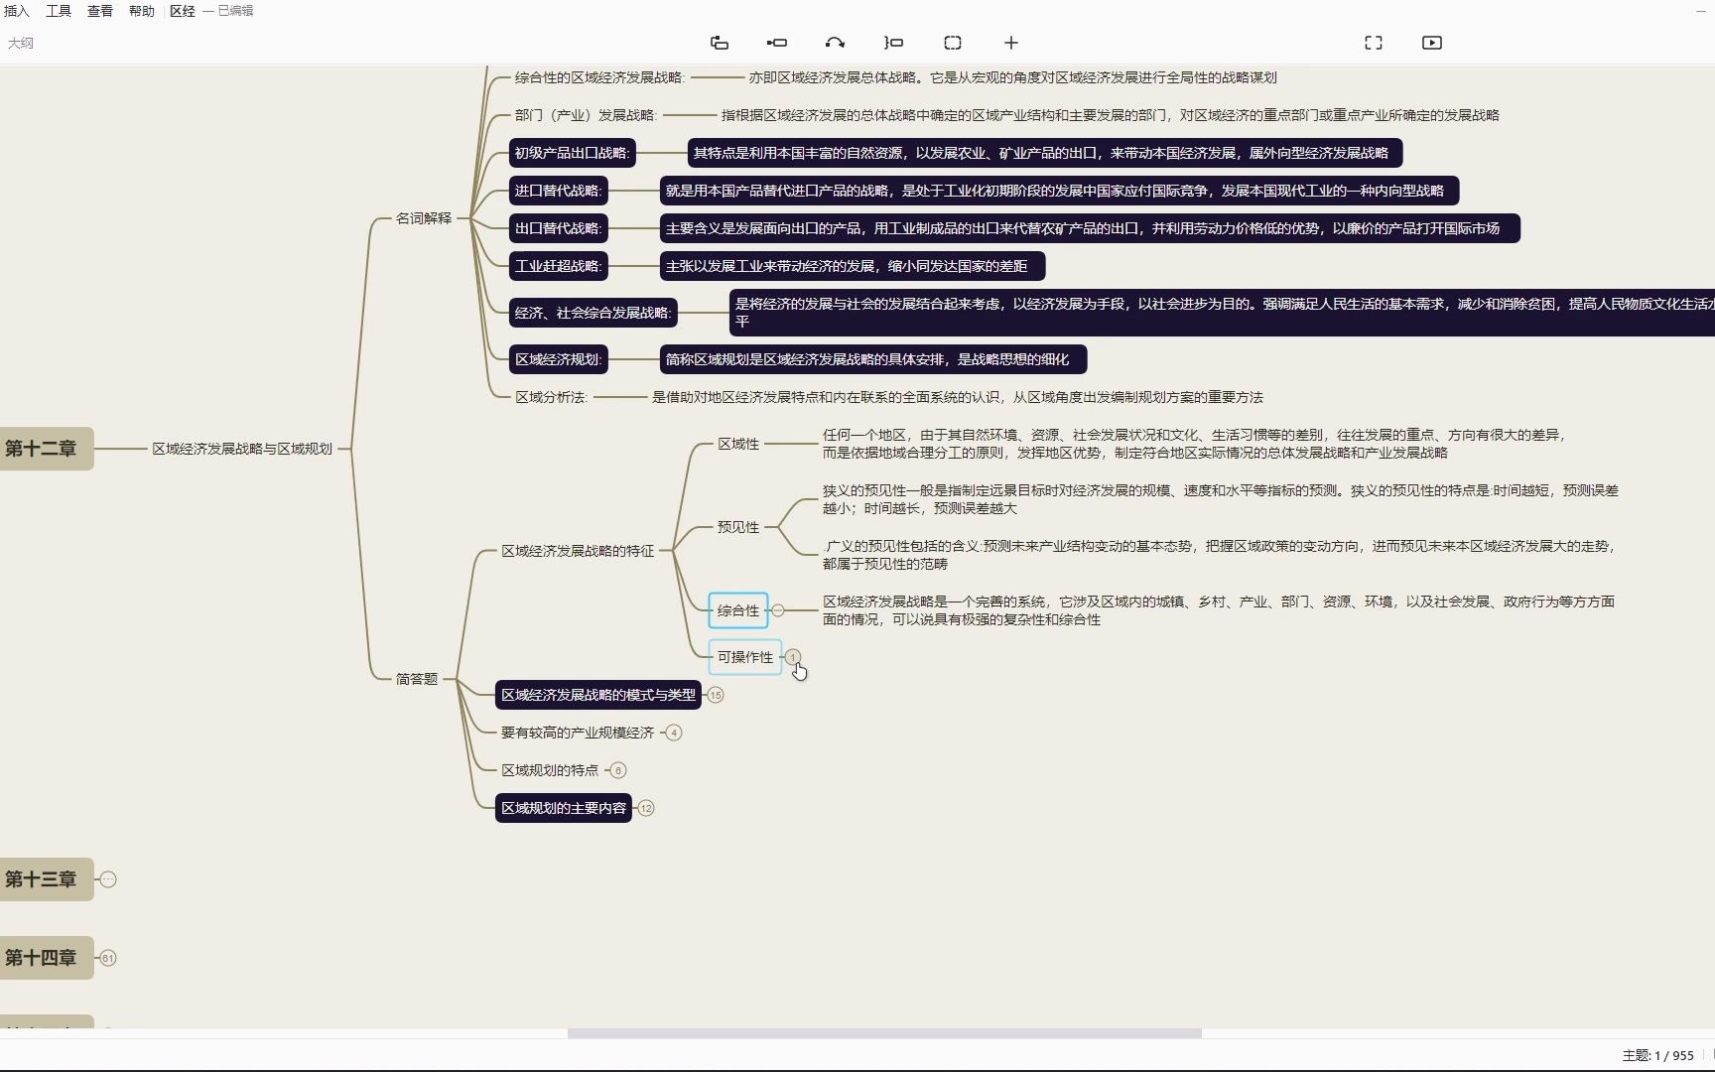Expand 区域规划的主要内容 with 12 children
Viewport: 1715px width, 1072px height.
click(x=646, y=808)
